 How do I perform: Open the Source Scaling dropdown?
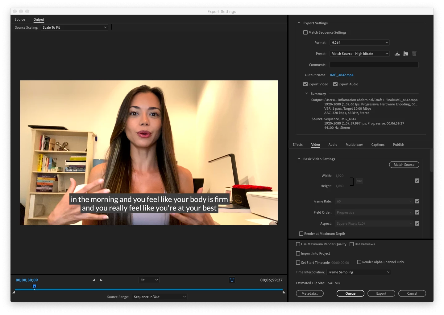coord(74,27)
